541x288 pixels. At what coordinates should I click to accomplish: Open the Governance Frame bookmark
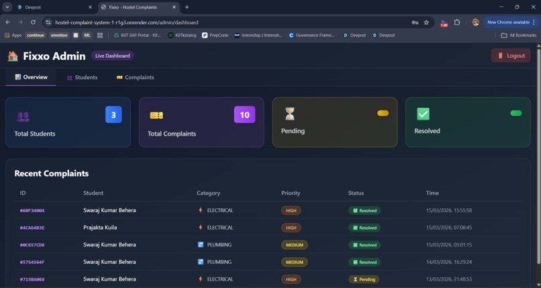point(311,35)
